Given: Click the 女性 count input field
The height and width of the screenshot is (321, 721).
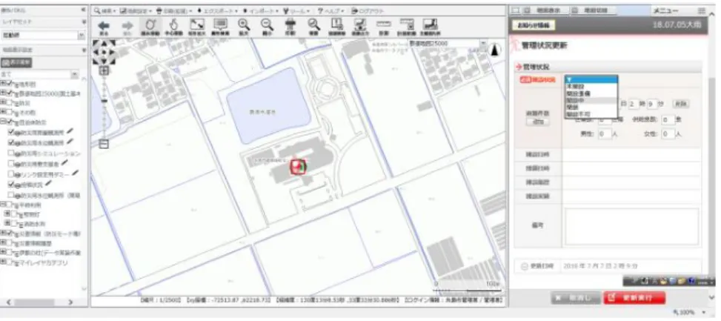Looking at the screenshot, I should 668,134.
